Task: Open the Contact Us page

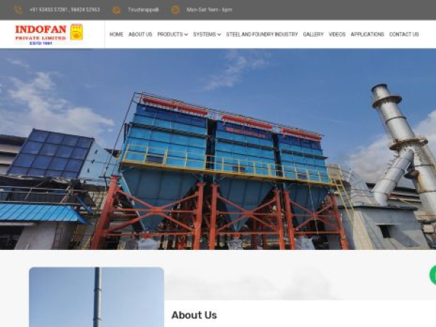Action: click(x=404, y=34)
